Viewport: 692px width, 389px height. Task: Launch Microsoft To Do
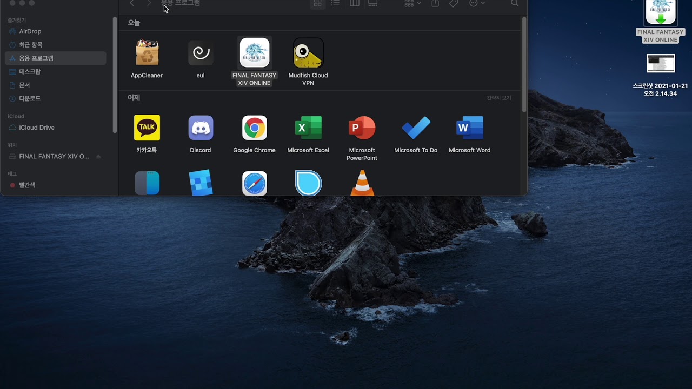click(416, 128)
